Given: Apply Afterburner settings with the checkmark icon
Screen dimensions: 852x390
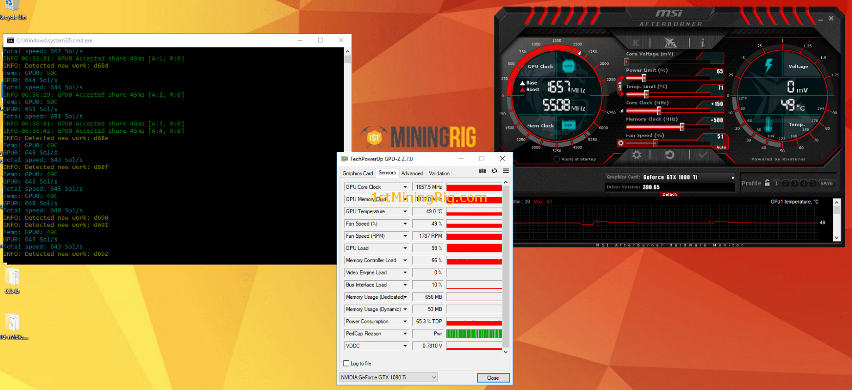Looking at the screenshot, I should [703, 155].
